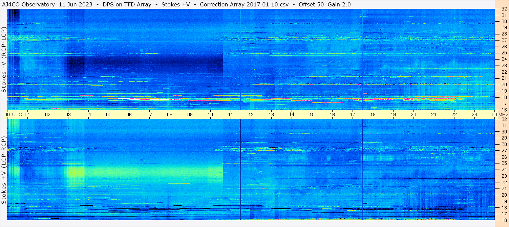Image resolution: width=509 pixels, height=227 pixels.
Task: Click the 12 hour time label
Action: point(251,115)
